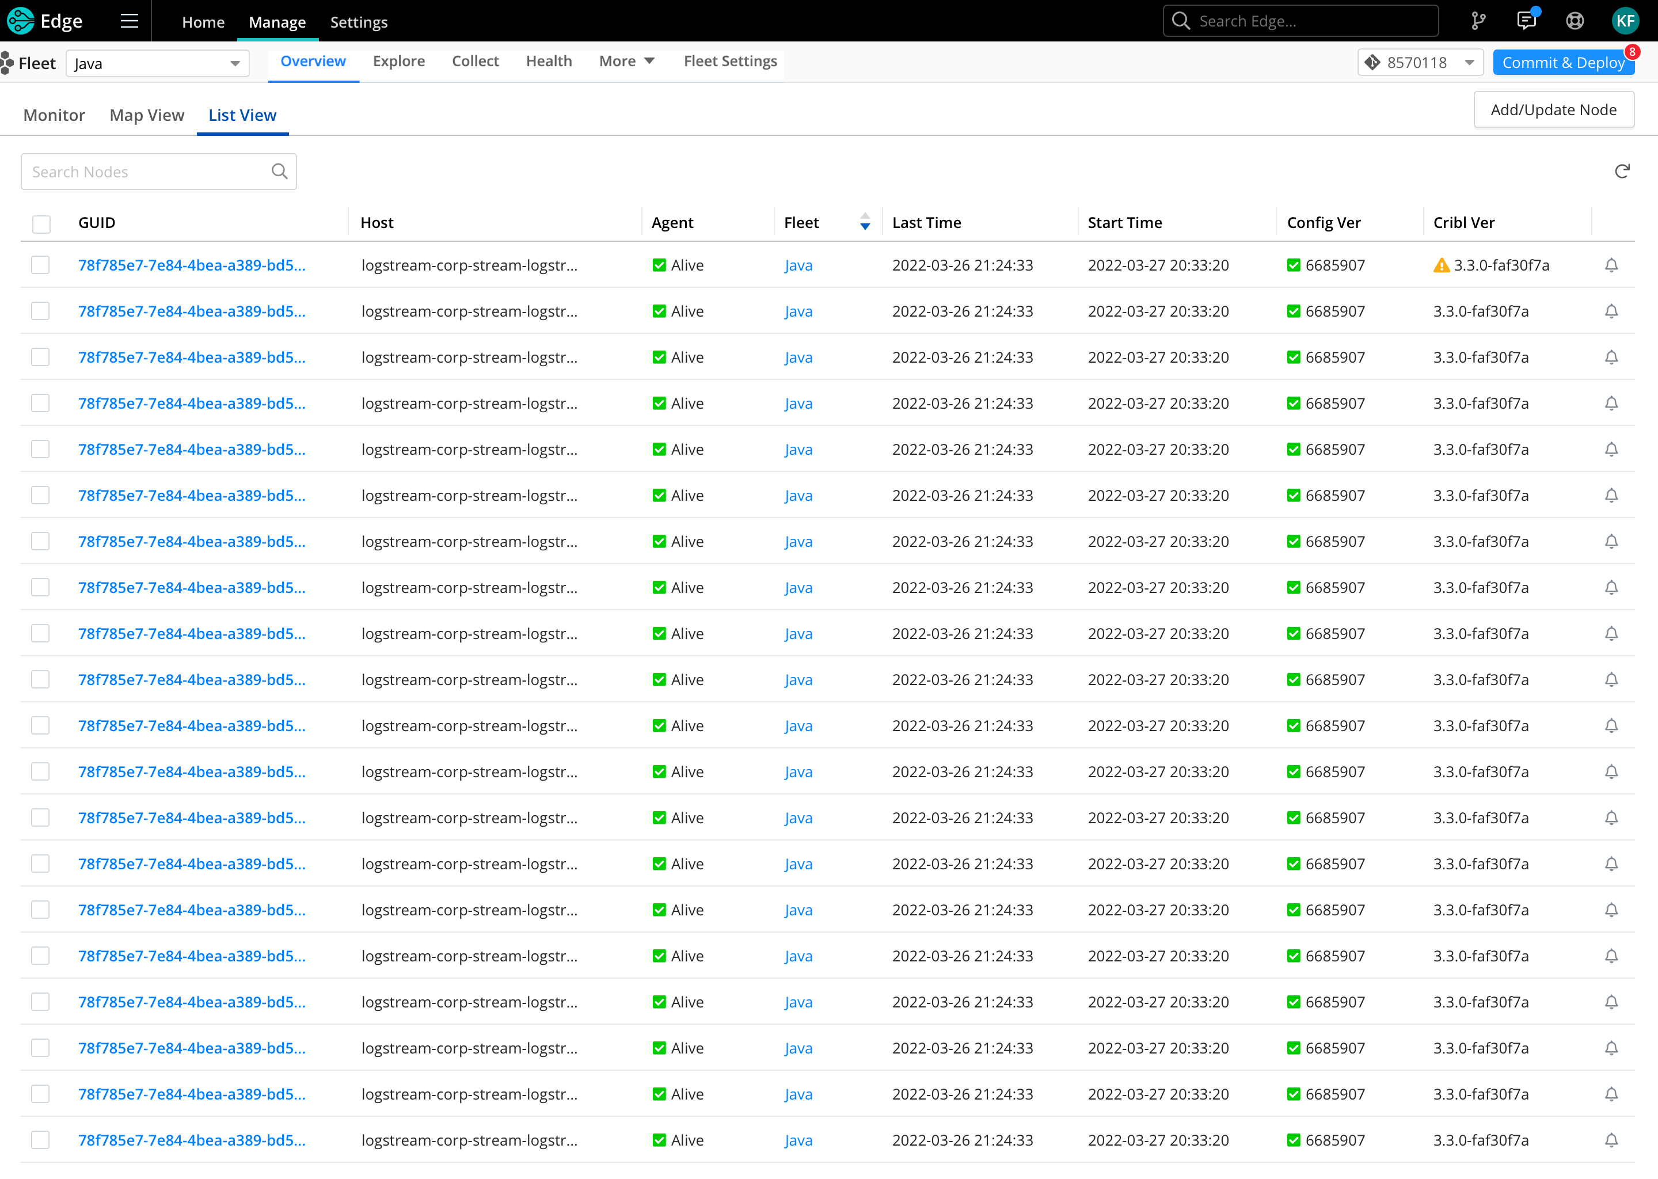Click inside the Search Nodes input field
Viewport: 1658px width, 1179px height.
[x=138, y=172]
